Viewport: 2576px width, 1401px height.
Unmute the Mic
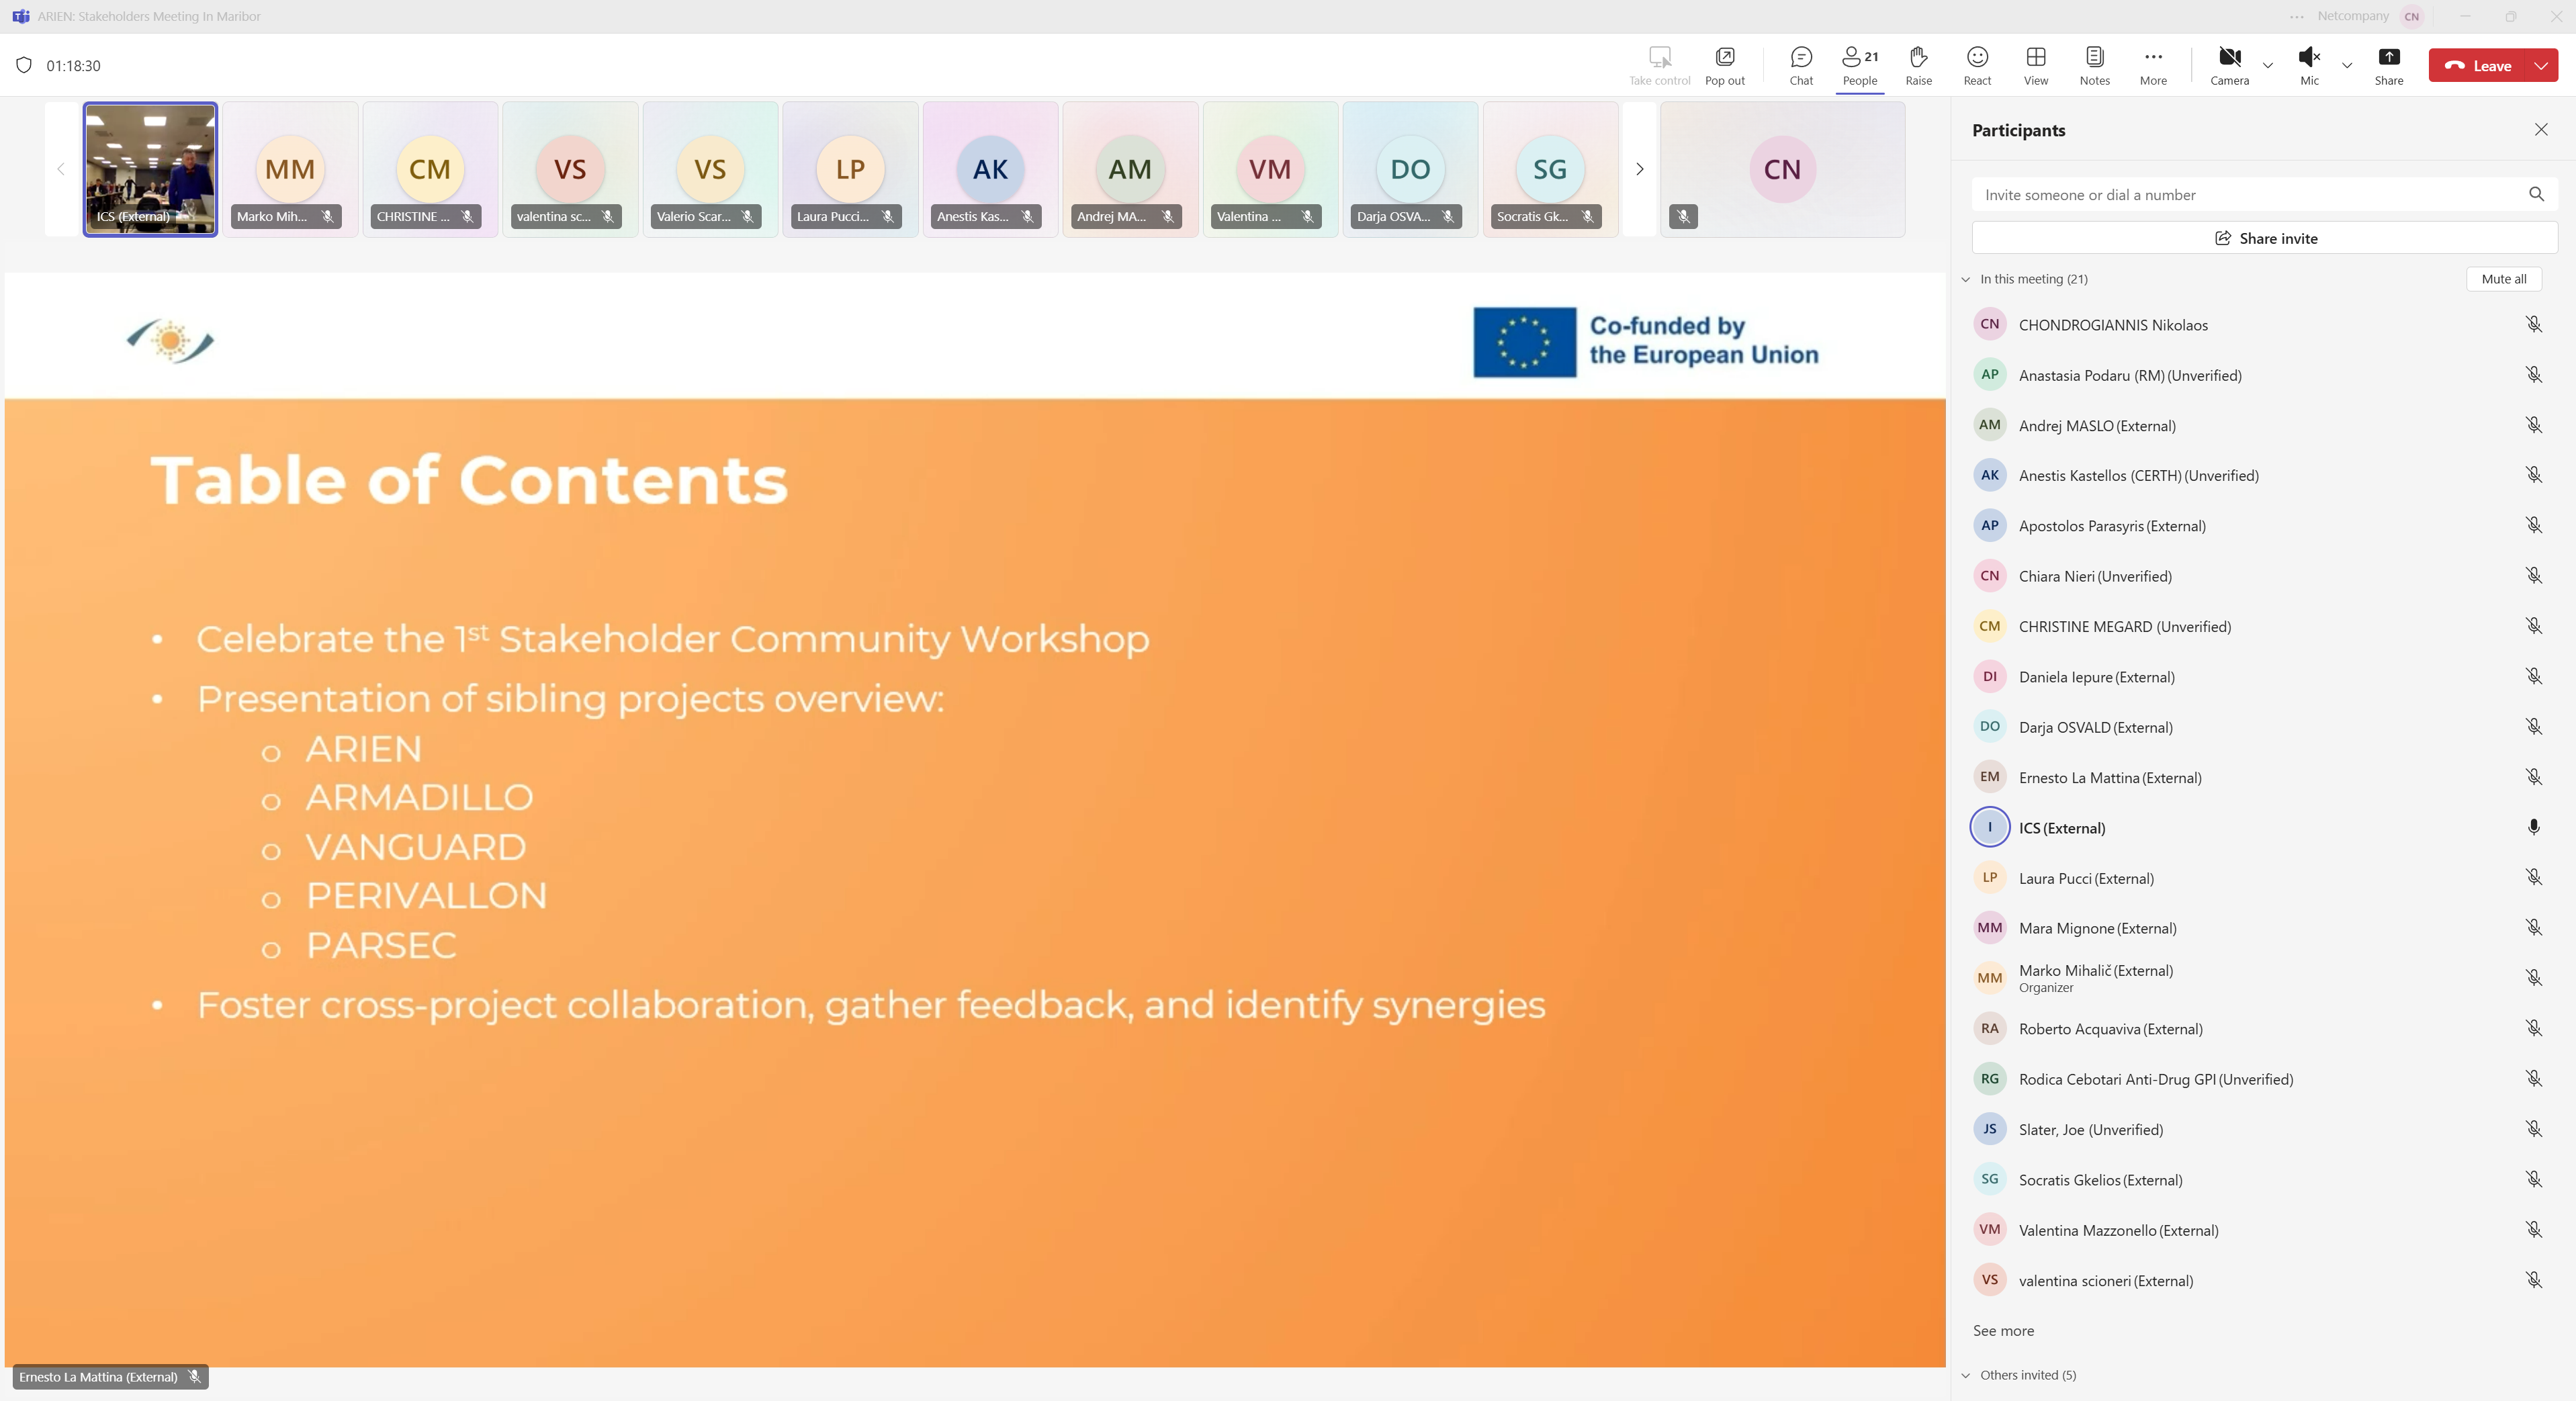click(2308, 65)
